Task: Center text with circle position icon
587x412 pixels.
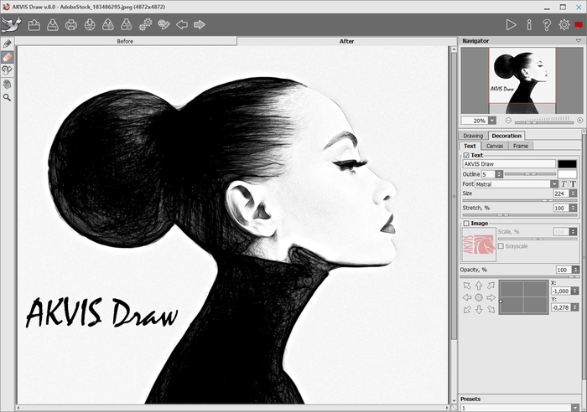Action: tap(479, 297)
